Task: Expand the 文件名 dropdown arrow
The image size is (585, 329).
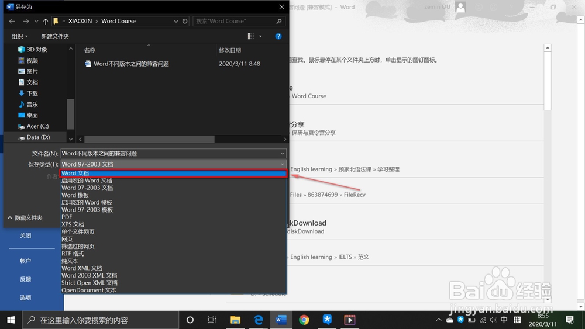Action: (283, 153)
